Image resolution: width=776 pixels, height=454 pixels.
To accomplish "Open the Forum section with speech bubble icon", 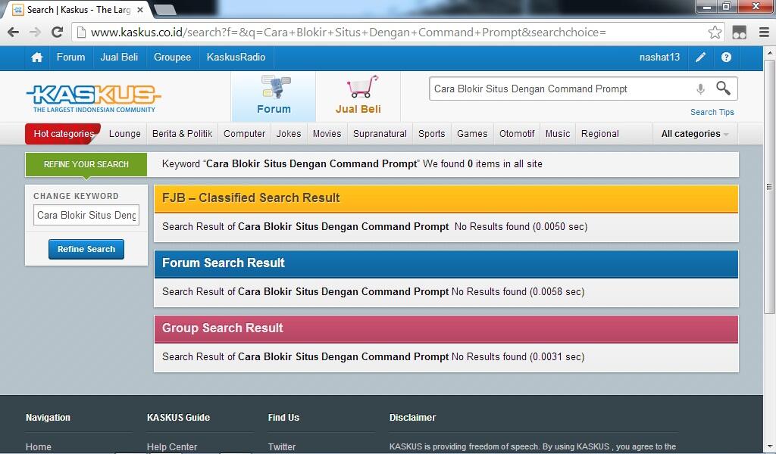I will pyautogui.click(x=274, y=96).
